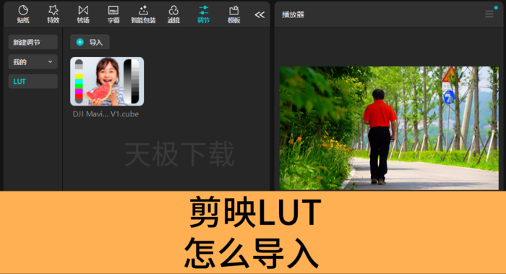
Task: Open the 贴纸 stickers tab
Action: [x=23, y=14]
